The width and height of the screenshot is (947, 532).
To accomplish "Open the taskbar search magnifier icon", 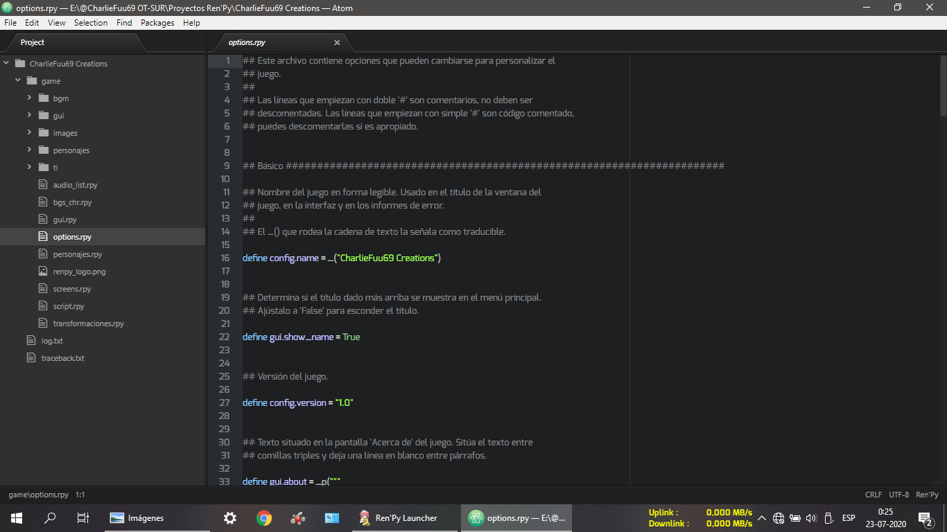I will pyautogui.click(x=50, y=517).
